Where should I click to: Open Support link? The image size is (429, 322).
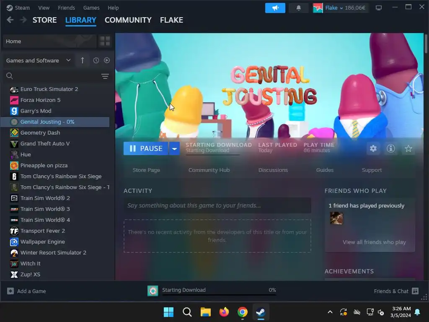(372, 170)
